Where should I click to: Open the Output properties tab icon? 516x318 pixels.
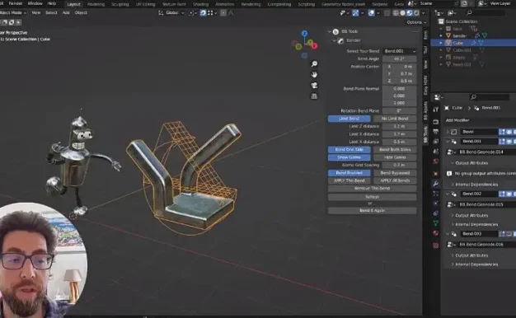point(435,132)
